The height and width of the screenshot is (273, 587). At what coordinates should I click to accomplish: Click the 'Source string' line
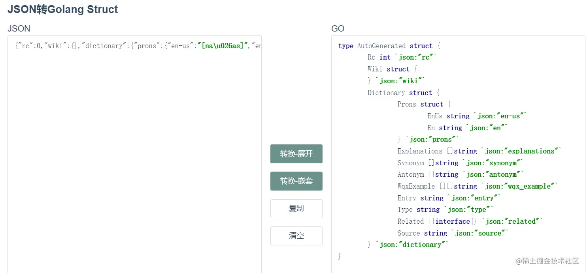pyautogui.click(x=453, y=233)
